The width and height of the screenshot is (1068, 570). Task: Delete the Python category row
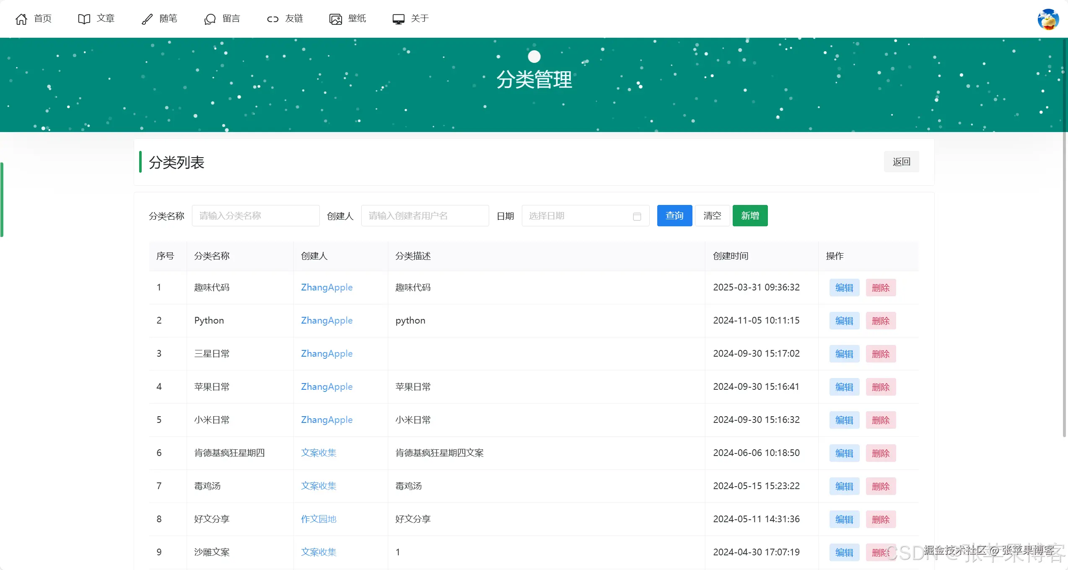pos(881,321)
